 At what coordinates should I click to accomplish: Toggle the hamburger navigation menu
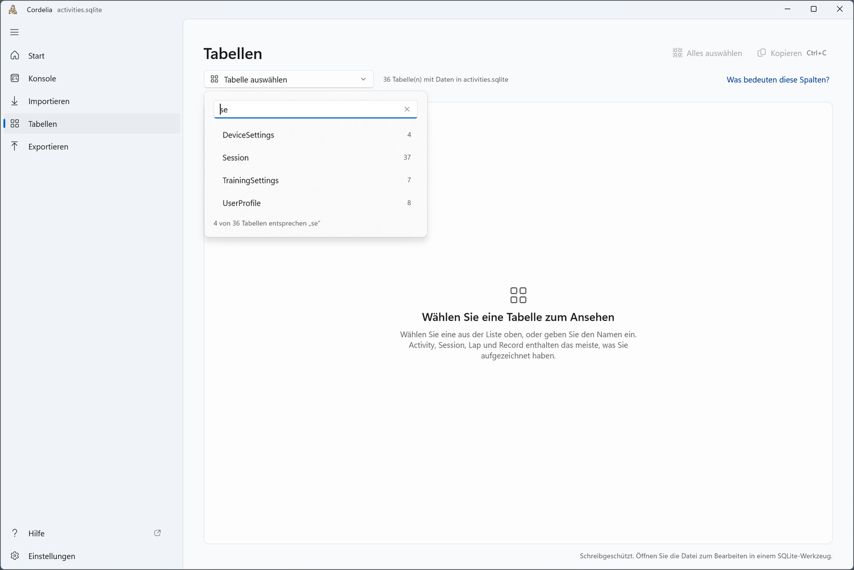pyautogui.click(x=15, y=32)
